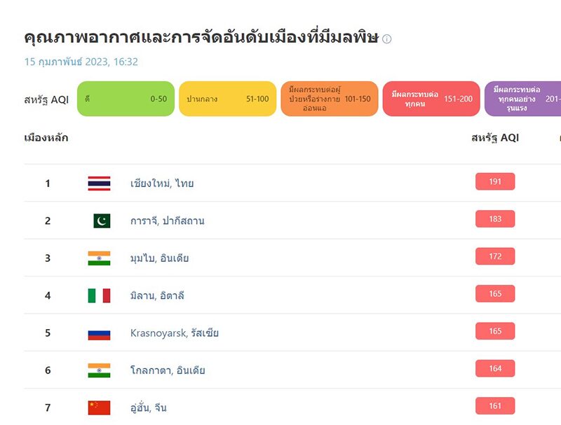Open the เชียงใหม่, ไทย city link

(x=162, y=183)
